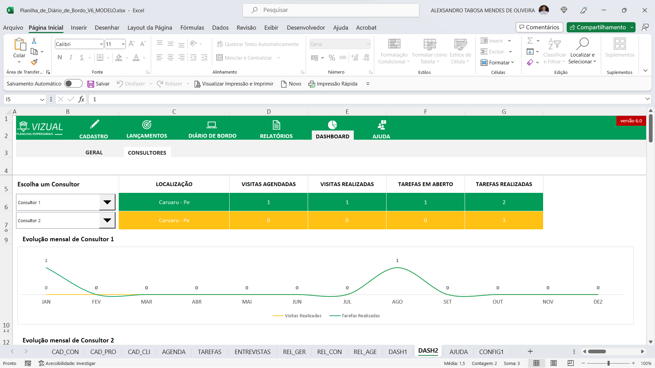Click the Mesclar e Centralizar icon
The image size is (655, 368).
[220, 58]
